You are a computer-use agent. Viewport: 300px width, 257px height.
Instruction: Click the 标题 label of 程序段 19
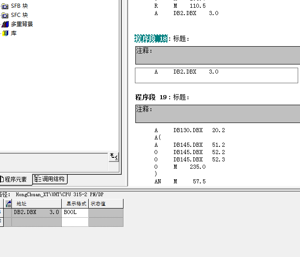point(181,97)
